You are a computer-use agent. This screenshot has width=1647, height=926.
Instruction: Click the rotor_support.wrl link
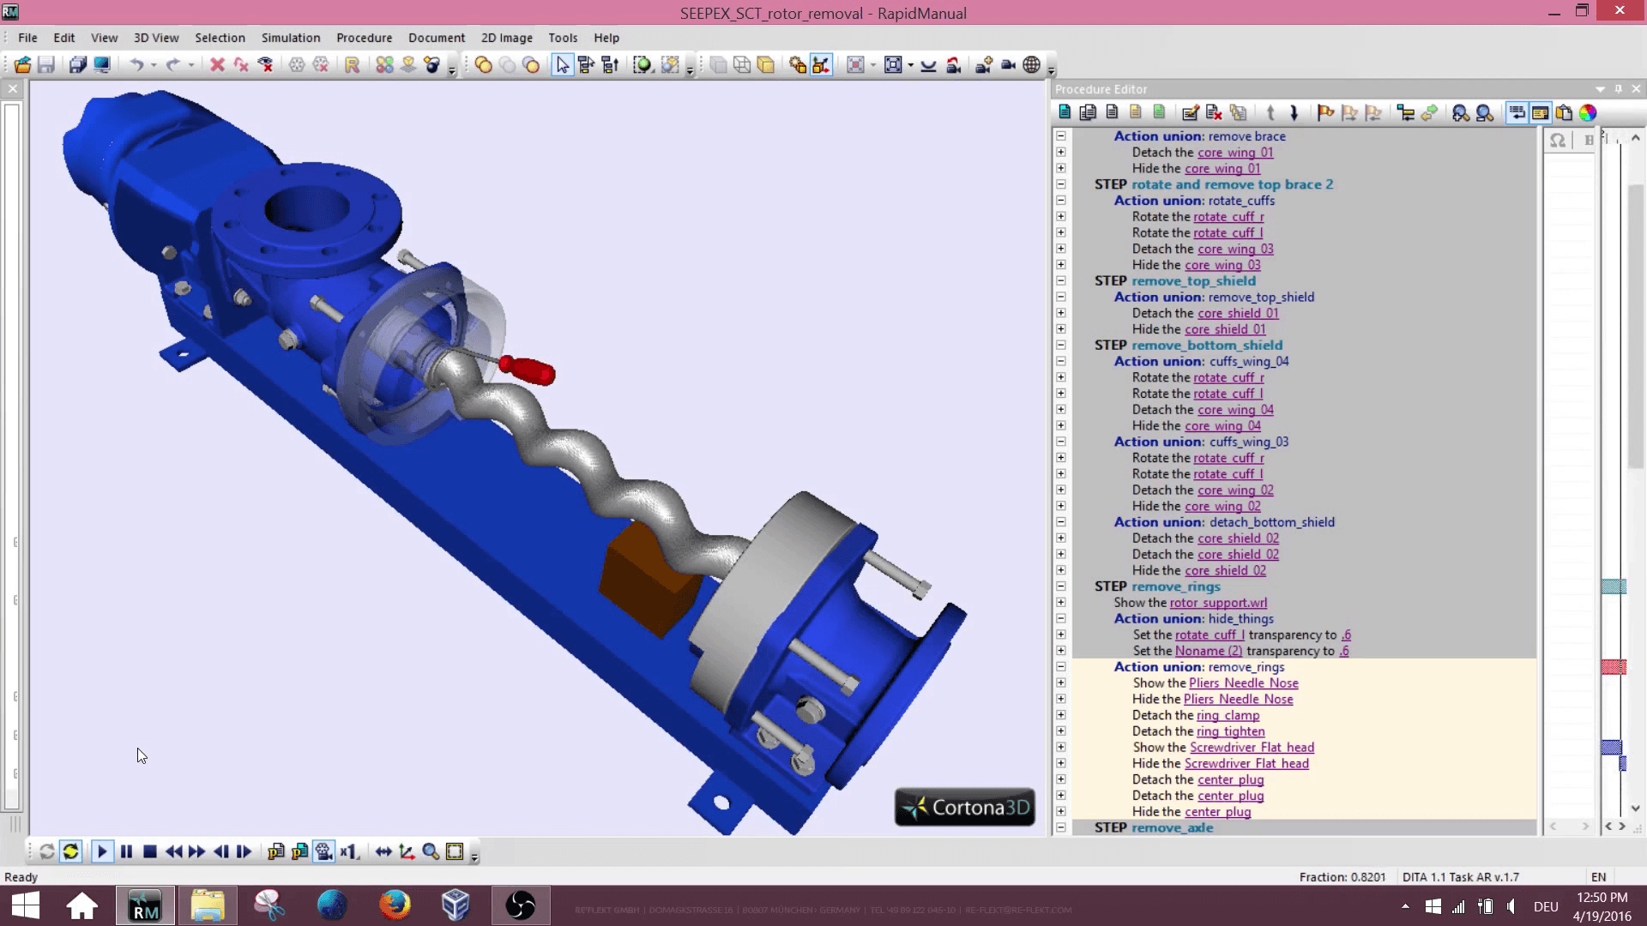[1218, 603]
